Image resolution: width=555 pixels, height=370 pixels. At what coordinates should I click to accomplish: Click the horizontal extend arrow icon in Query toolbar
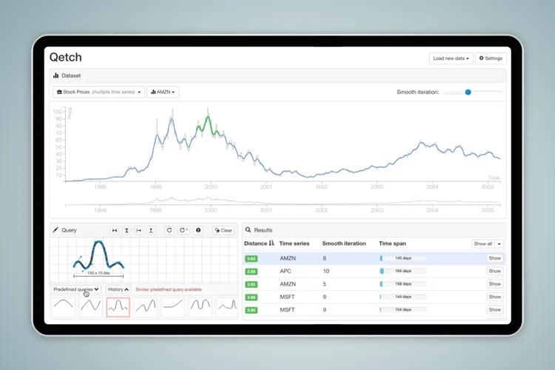pyautogui.click(x=139, y=230)
